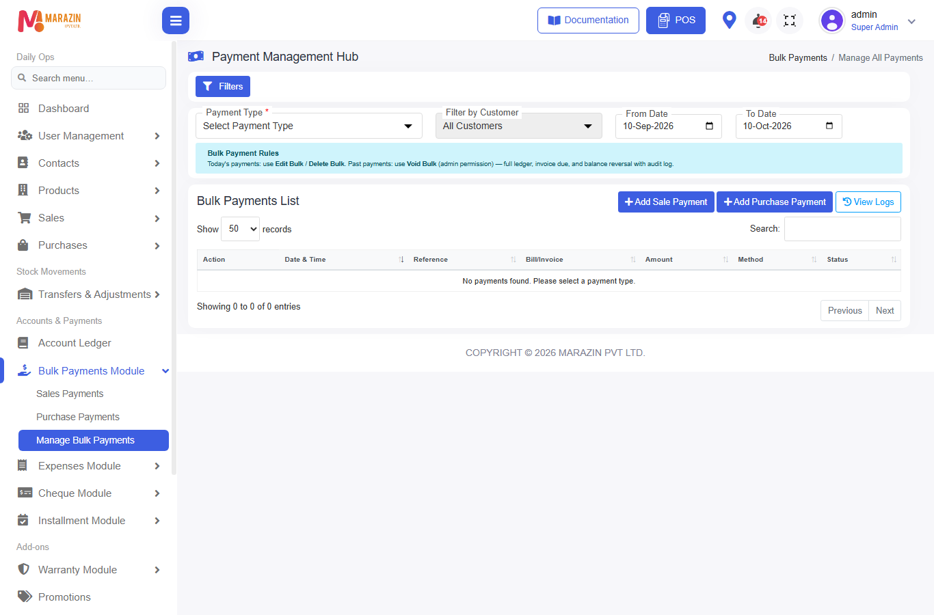The width and height of the screenshot is (934, 615).
Task: Open the All Customers filter dropdown
Action: [519, 126]
